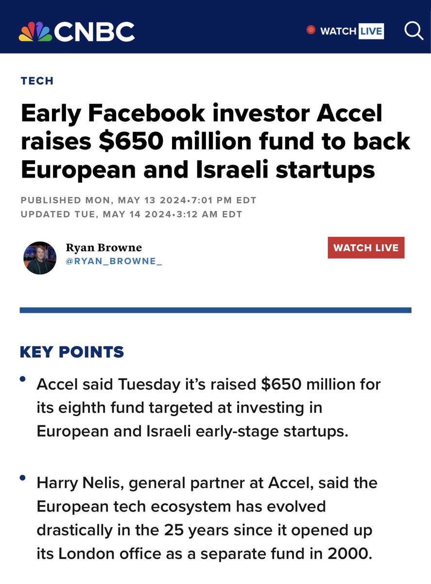Screen dimensions: 431x584
Task: Click the bullet dot beside Harry Nelis point
Action: 23,478
